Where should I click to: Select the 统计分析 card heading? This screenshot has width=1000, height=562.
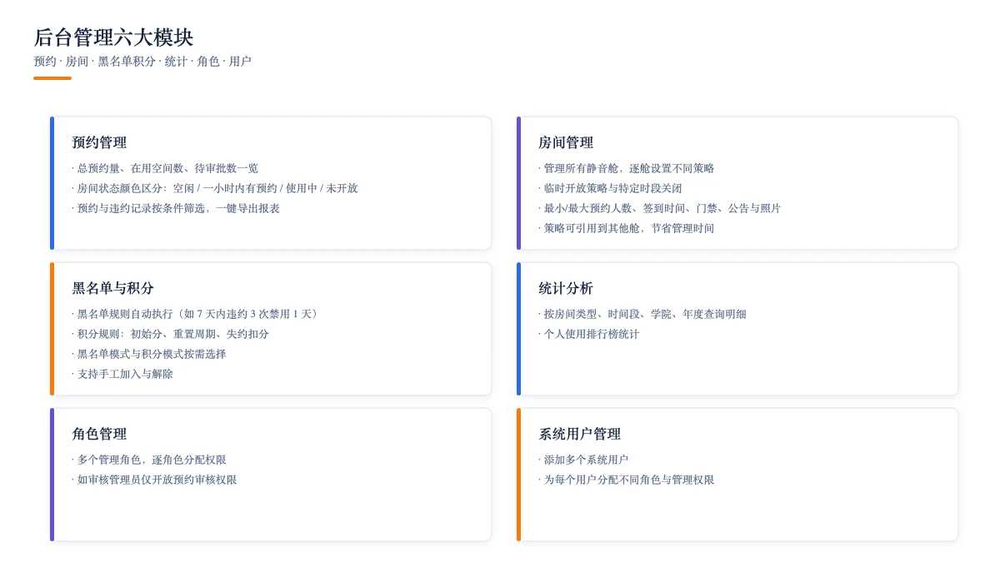click(x=566, y=288)
